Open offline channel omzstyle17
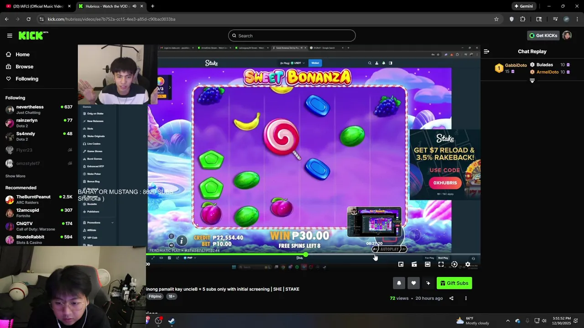This screenshot has height=328, width=584. pos(39,163)
